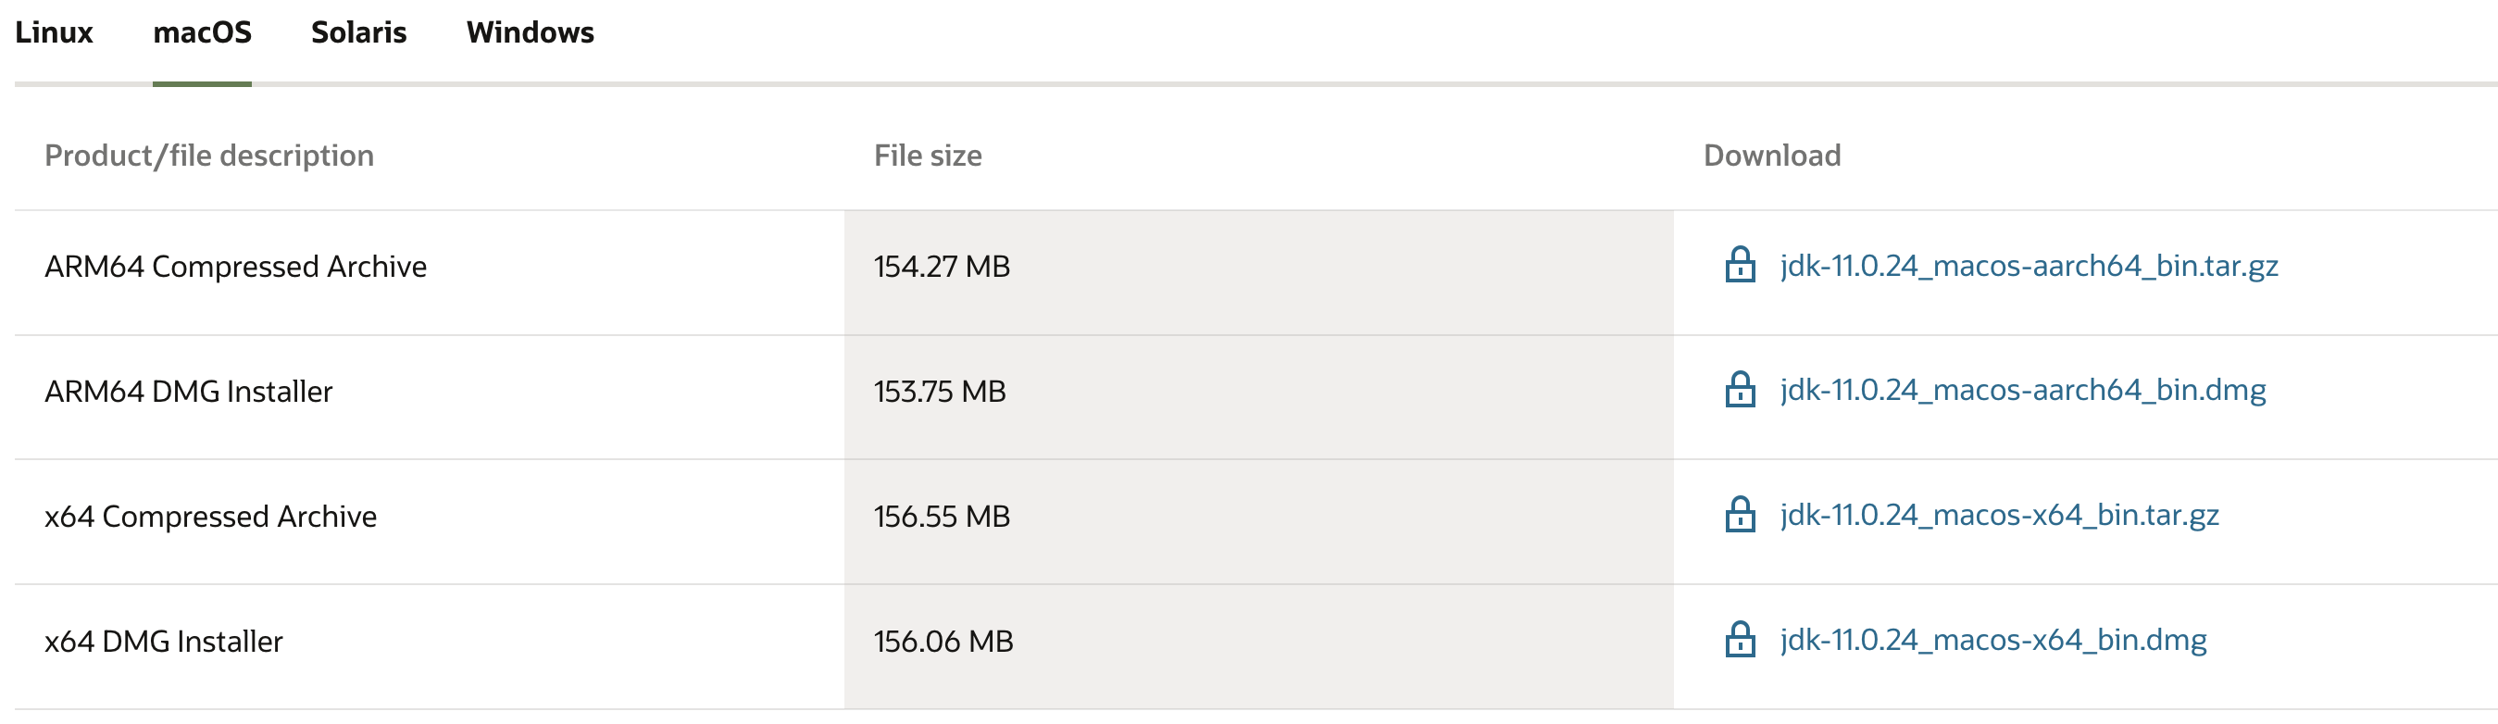Download jdk-11.0.24_macos-x64_bin.dmg

1993,641
